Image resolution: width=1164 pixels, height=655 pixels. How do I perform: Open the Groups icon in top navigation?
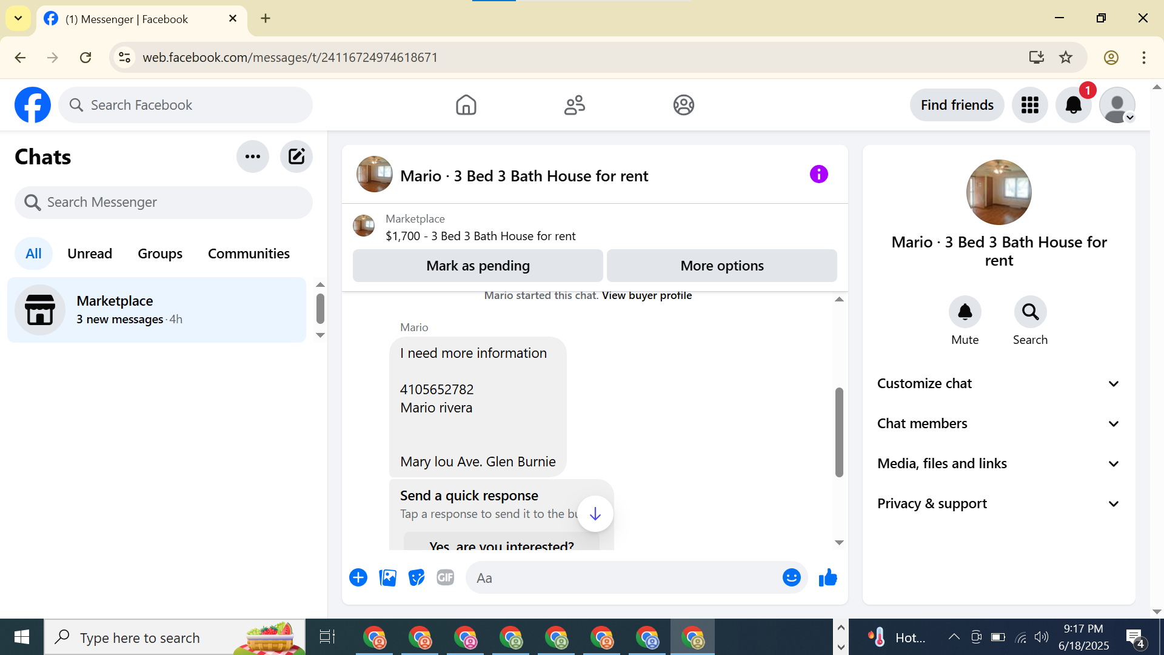pos(683,105)
